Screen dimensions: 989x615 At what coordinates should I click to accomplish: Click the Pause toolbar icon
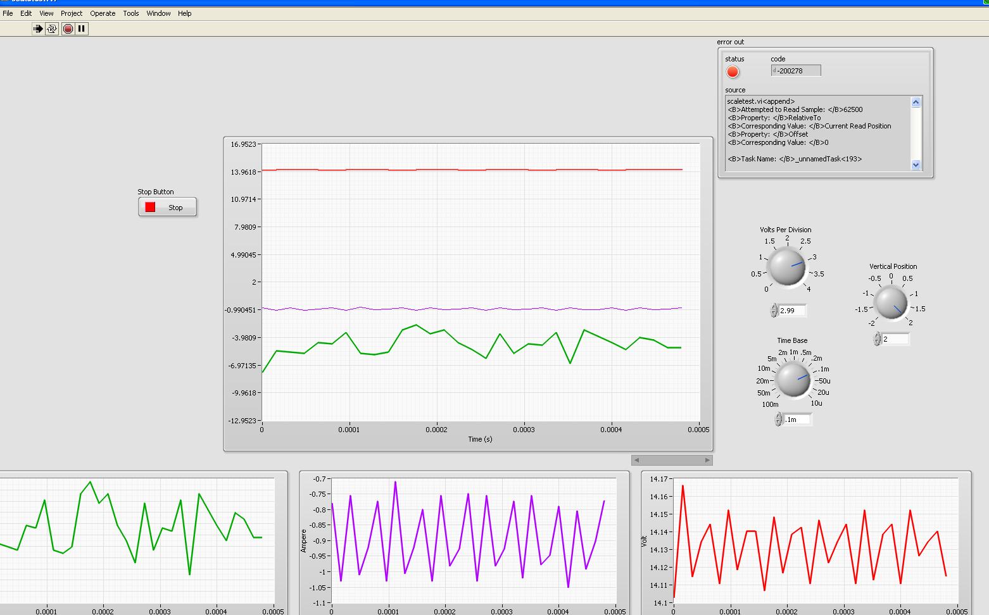pos(82,28)
